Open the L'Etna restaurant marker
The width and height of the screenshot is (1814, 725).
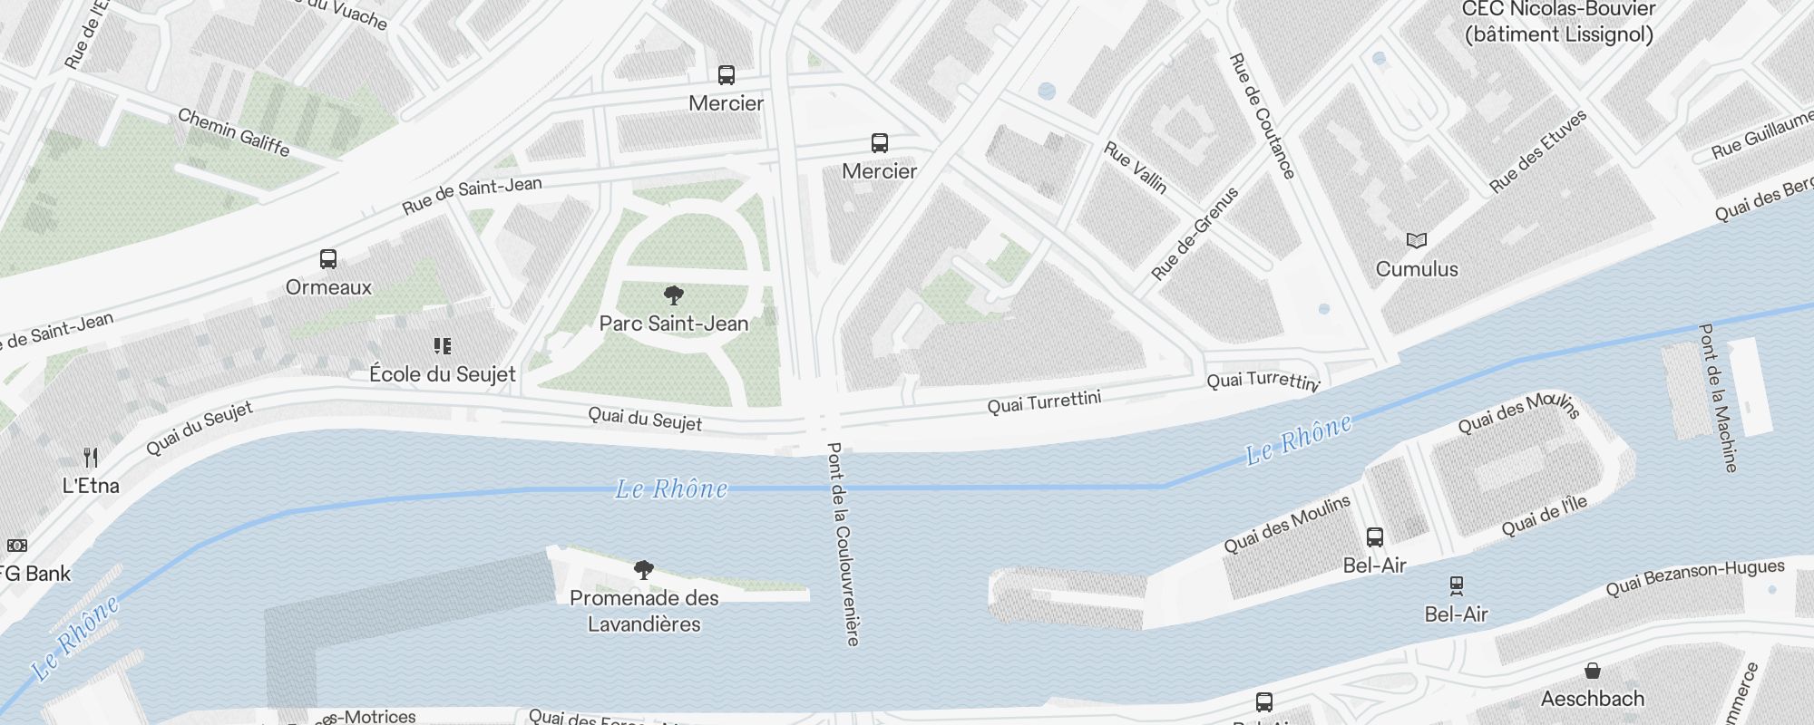click(91, 457)
